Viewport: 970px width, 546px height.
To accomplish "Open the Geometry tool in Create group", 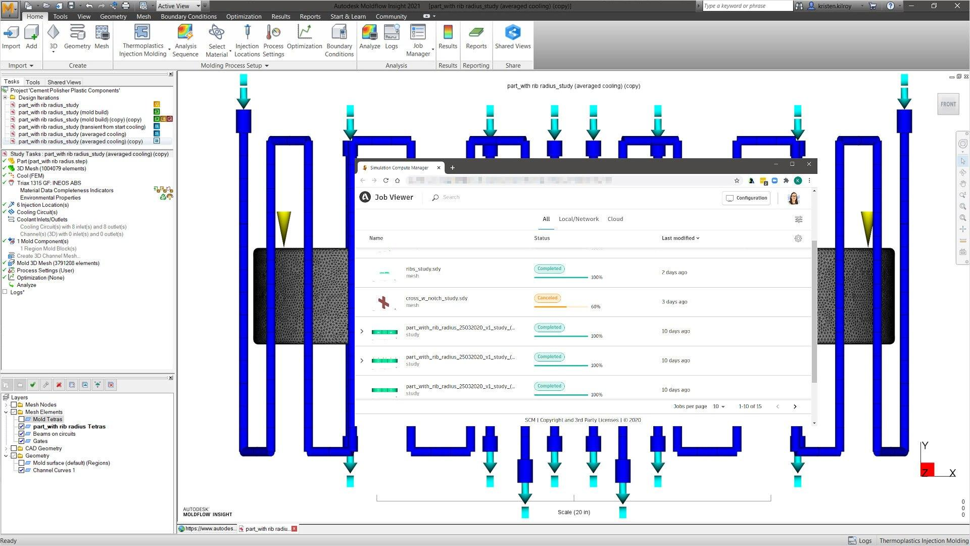I will tap(77, 37).
